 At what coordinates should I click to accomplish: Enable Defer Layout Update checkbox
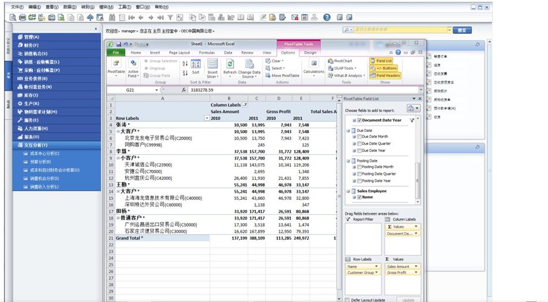(347, 300)
